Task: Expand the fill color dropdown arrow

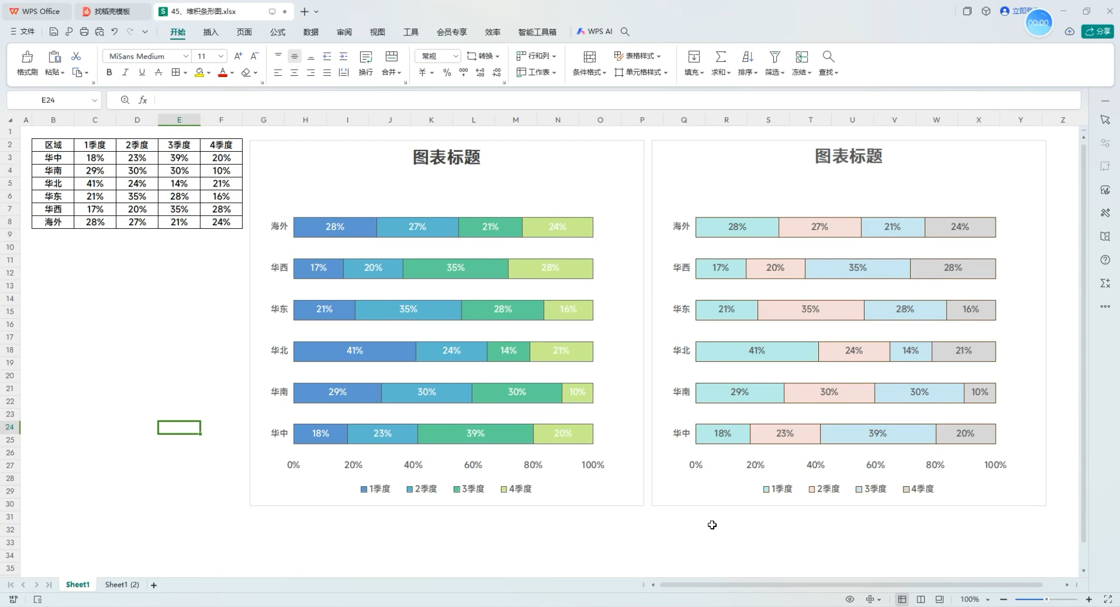Action: click(209, 73)
